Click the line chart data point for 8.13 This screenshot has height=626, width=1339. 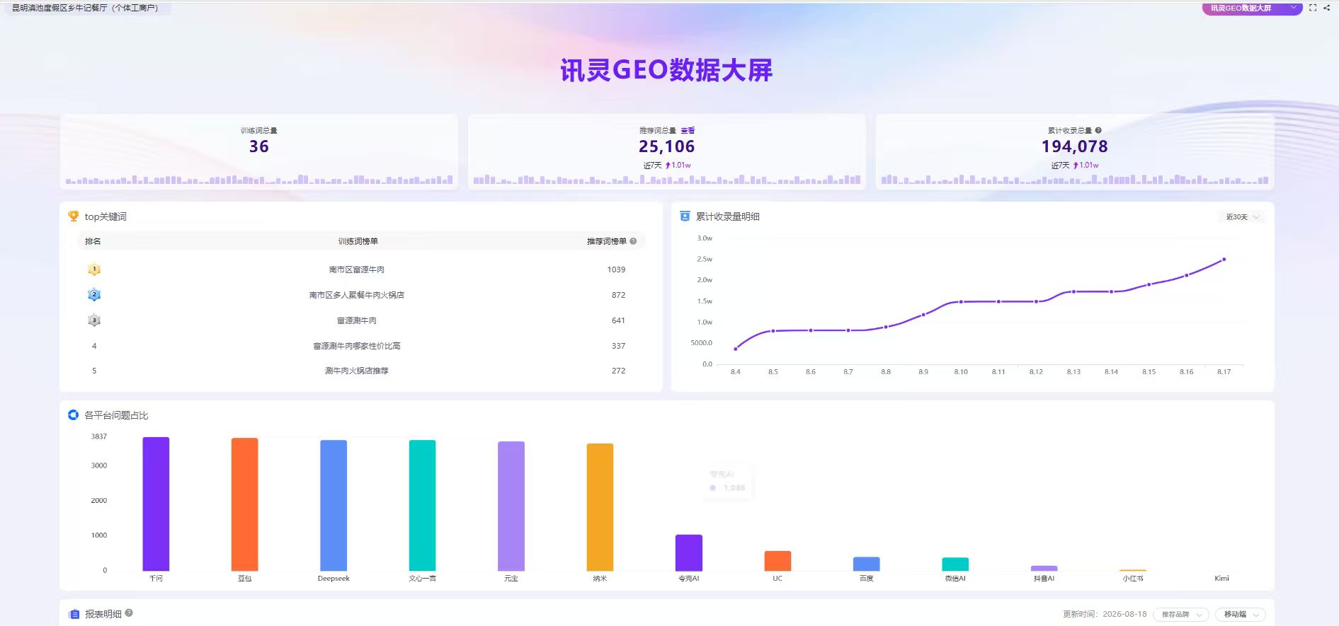[1073, 291]
